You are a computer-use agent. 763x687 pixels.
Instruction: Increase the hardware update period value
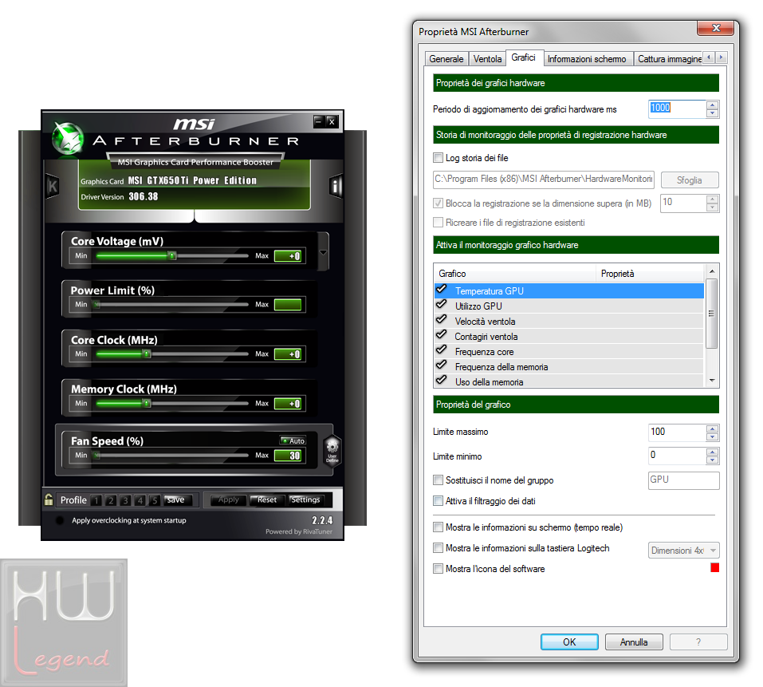pos(713,105)
